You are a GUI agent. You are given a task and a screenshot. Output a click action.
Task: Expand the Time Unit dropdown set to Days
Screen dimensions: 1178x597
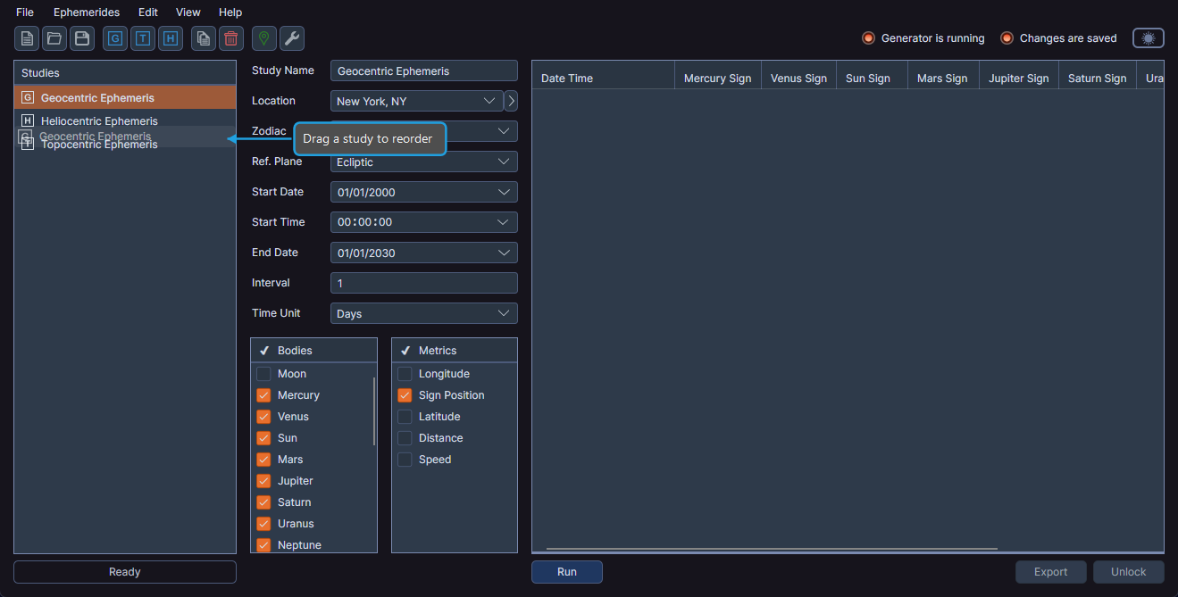423,313
